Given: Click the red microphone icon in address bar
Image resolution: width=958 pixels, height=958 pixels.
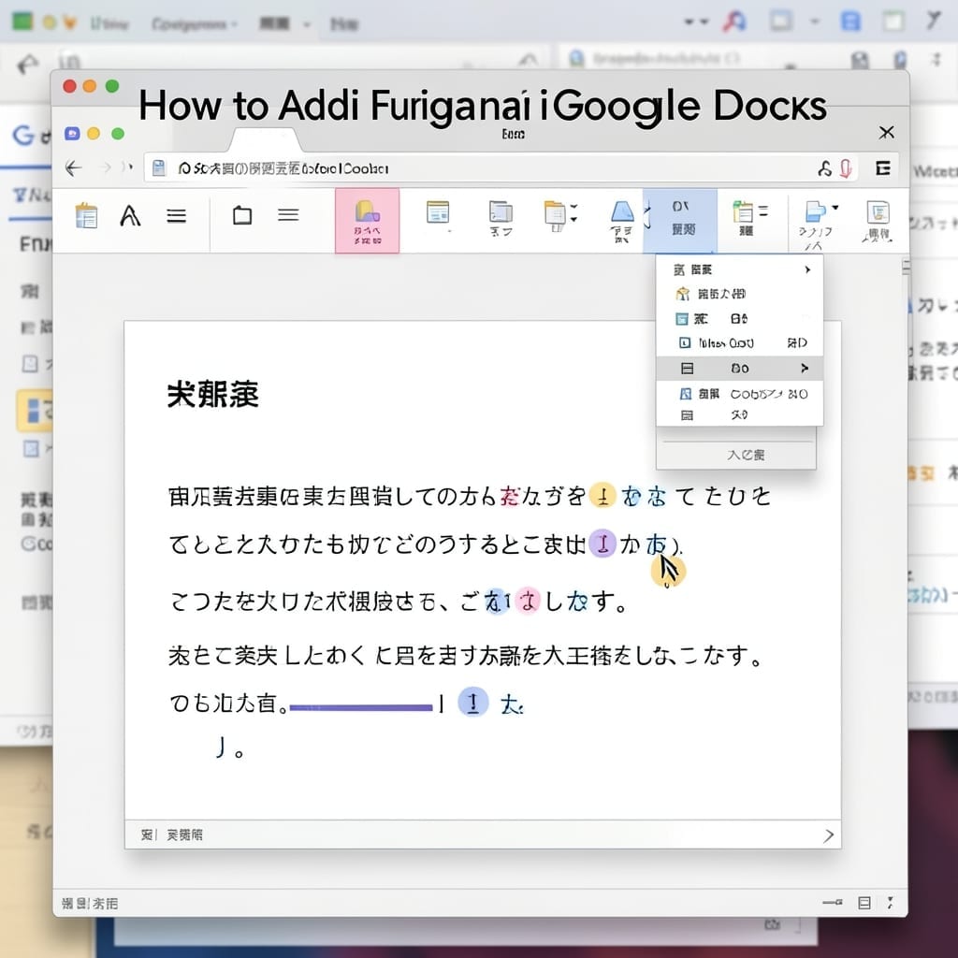Looking at the screenshot, I should [x=846, y=168].
